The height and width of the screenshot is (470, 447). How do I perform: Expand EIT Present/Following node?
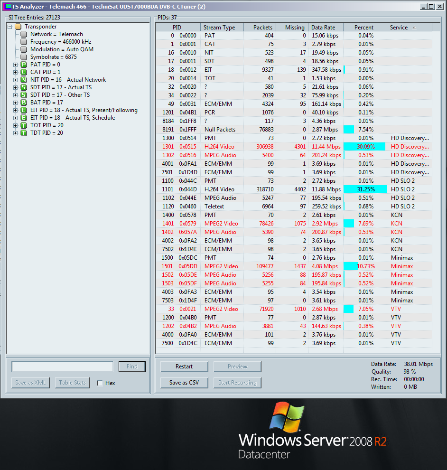[x=16, y=110]
